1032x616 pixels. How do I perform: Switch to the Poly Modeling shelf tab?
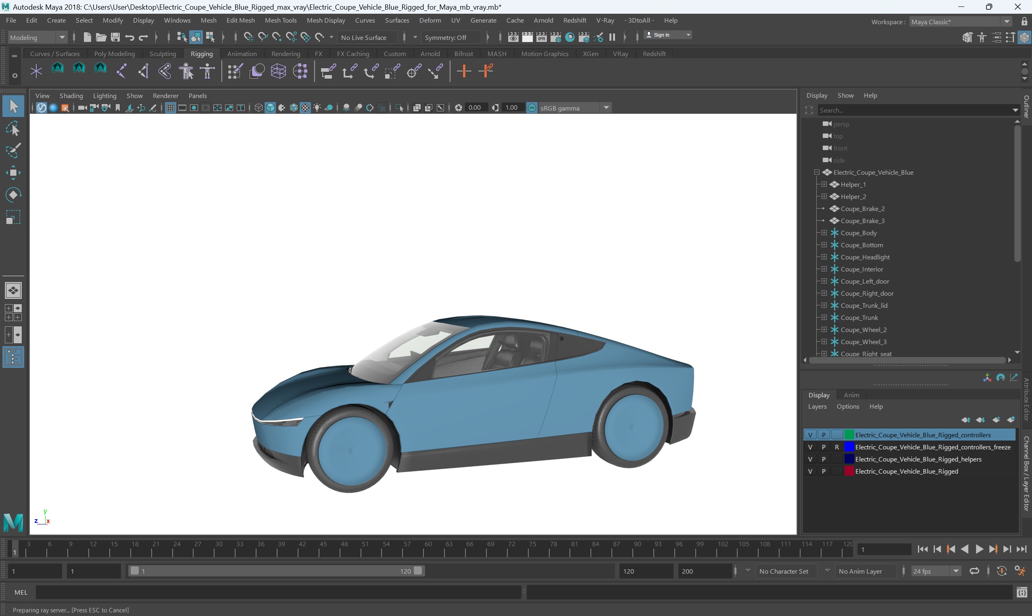click(115, 54)
